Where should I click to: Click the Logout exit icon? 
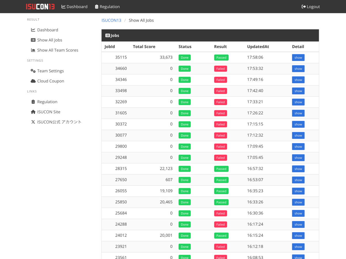click(304, 7)
